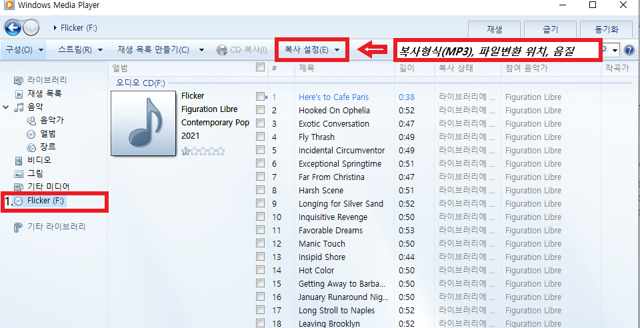This screenshot has width=640, height=328.
Task: Tick the Hot Color track checkbox
Action: click(260, 270)
